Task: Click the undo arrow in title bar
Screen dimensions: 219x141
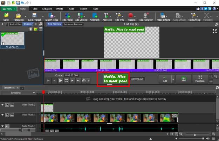Action: (22, 3)
